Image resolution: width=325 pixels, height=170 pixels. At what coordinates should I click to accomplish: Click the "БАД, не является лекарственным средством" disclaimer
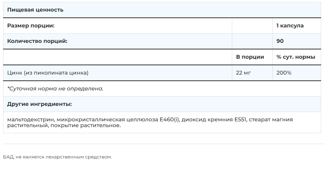(57, 157)
